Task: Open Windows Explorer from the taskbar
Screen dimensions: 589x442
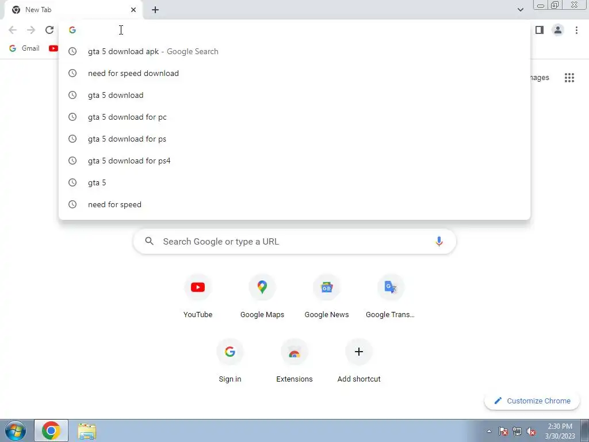Action: [87, 430]
